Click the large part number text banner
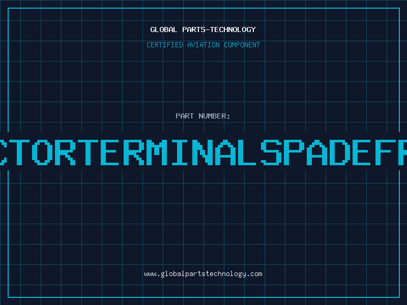The height and width of the screenshot is (305, 407). (x=203, y=152)
